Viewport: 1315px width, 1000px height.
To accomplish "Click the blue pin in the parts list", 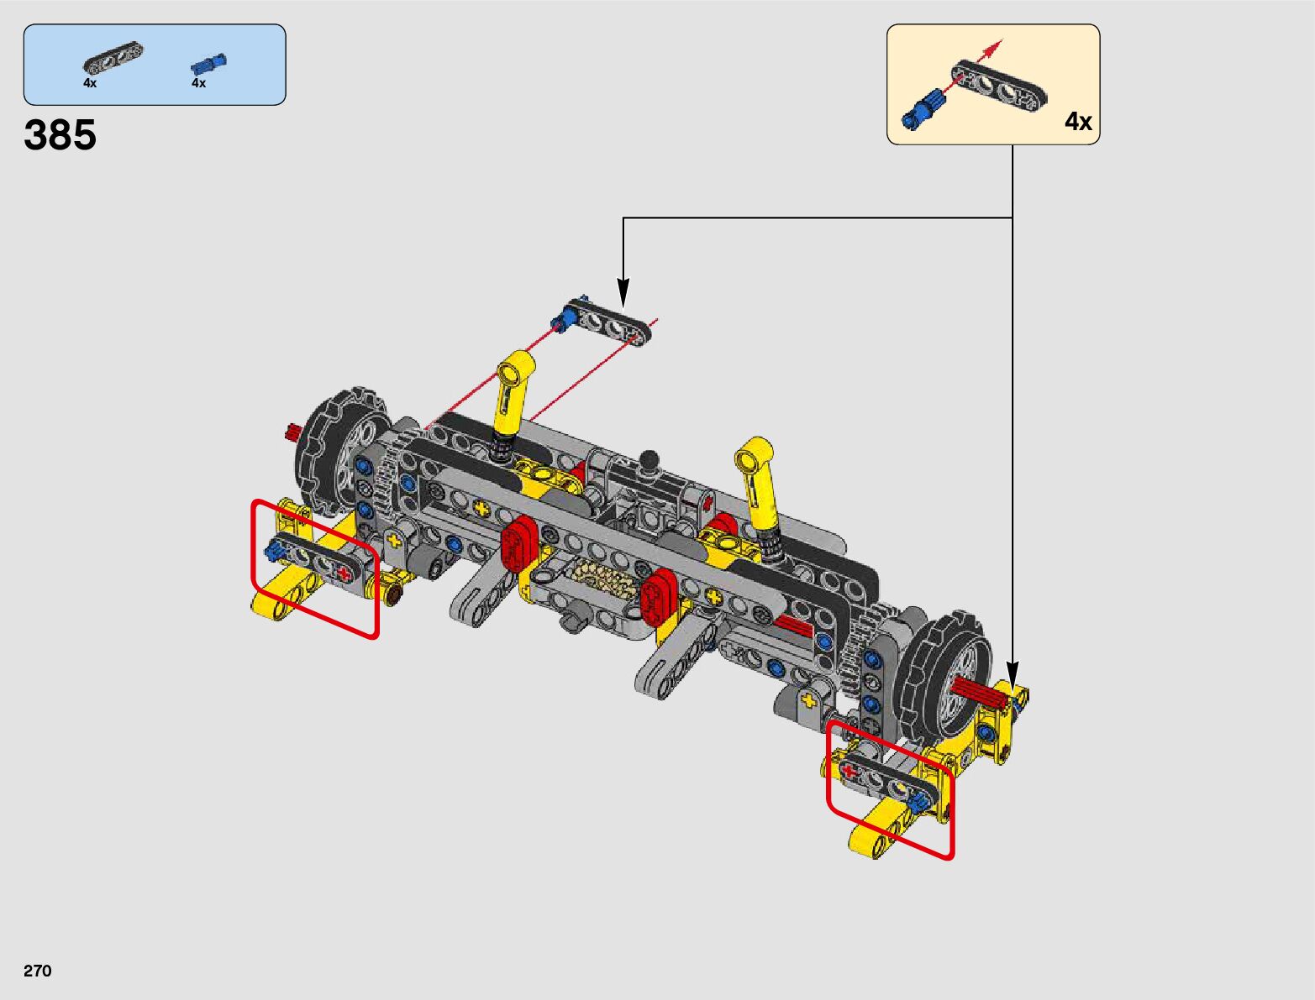I will pos(208,64).
